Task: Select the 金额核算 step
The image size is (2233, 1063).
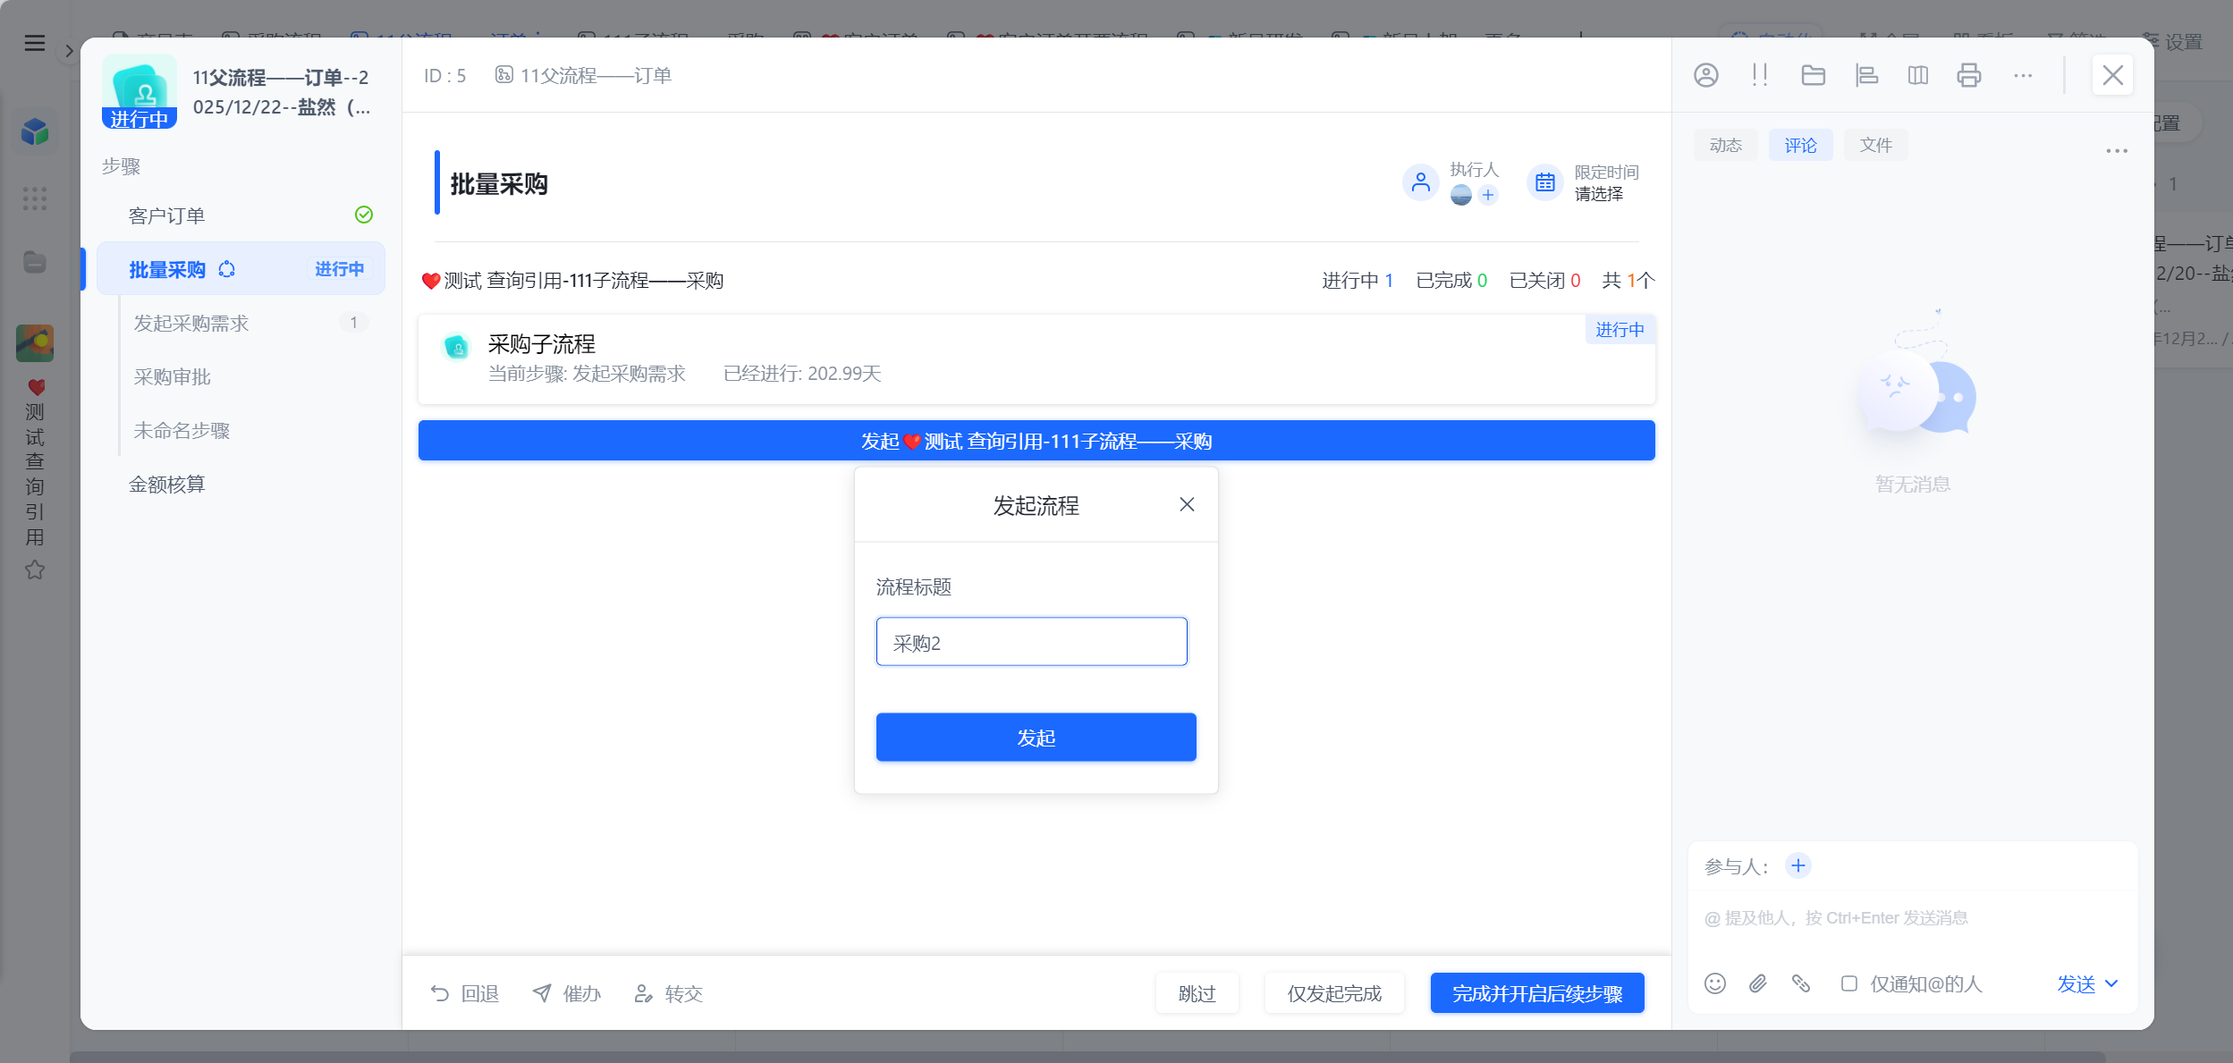Action: (241, 484)
